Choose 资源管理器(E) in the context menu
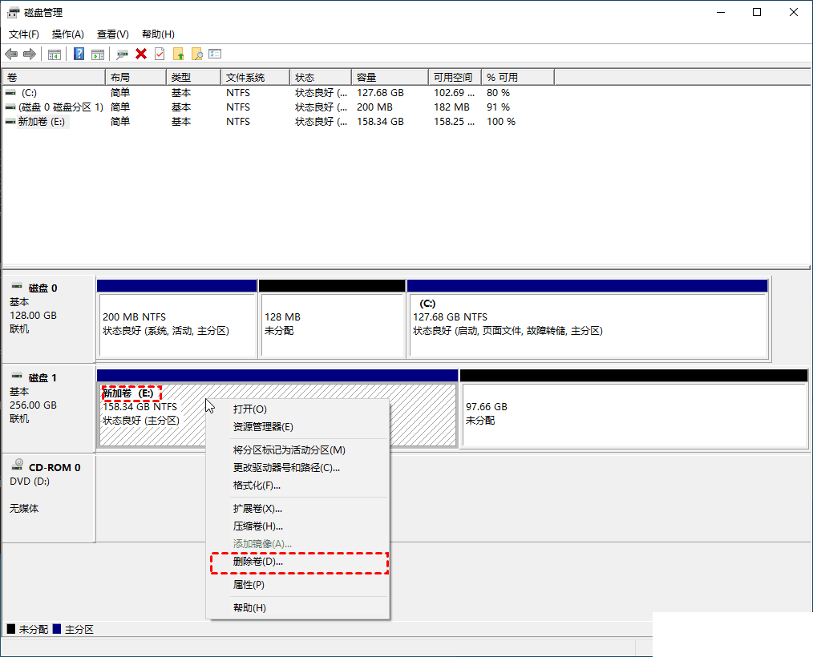Screen dimensions: 813x657 pos(297,427)
